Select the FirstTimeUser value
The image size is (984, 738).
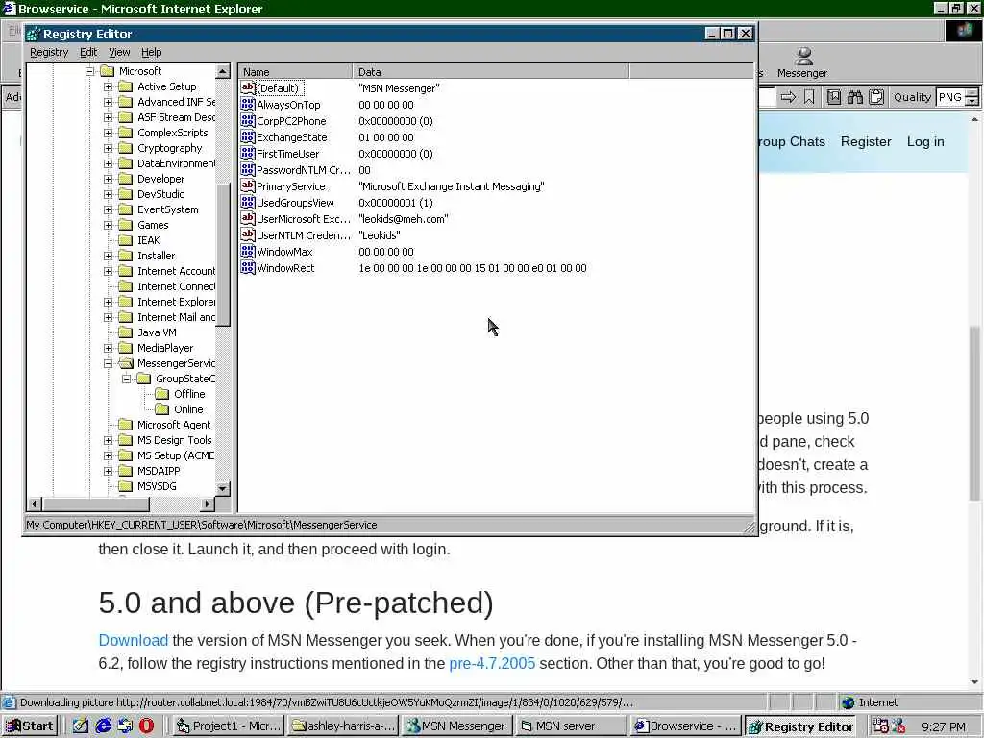288,153
